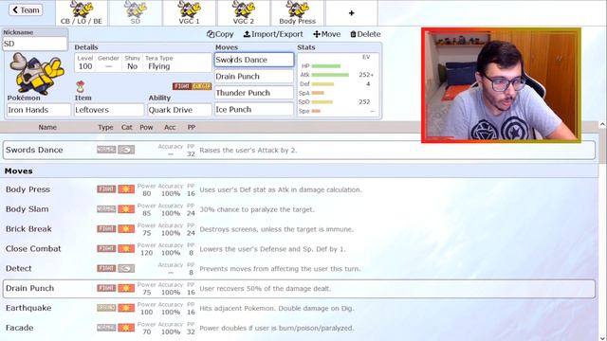Click Body Slam Normal type badge
Image resolution: width=607 pixels, height=341 pixels.
(x=106, y=208)
